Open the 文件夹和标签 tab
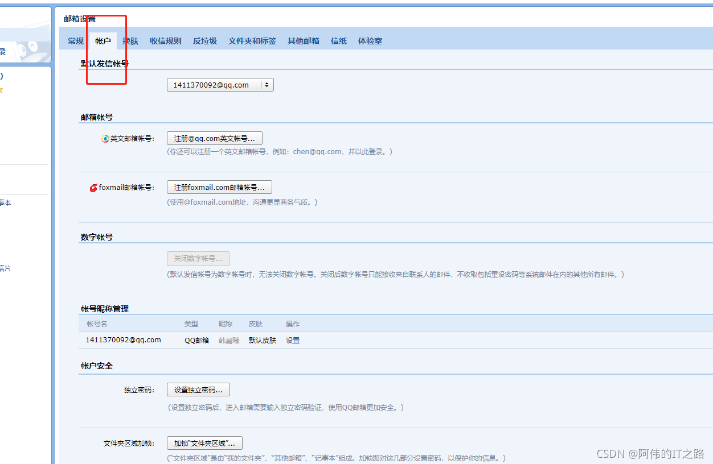This screenshot has width=713, height=464. (252, 41)
